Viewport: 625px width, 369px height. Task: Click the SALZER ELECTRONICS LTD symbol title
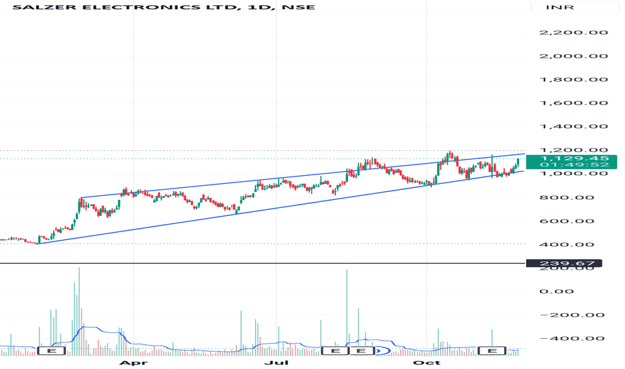164,7
